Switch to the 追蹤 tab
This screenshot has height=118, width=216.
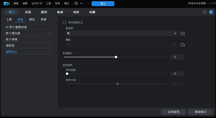coord(92,12)
